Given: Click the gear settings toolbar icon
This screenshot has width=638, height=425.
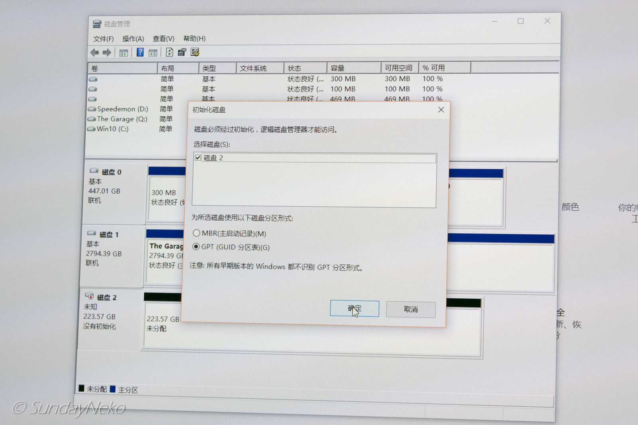Looking at the screenshot, I should pyautogui.click(x=195, y=52).
